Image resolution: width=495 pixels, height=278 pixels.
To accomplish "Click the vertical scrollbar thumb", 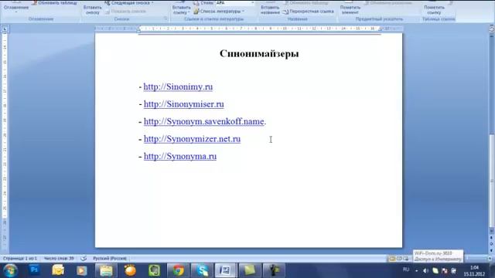I will (x=492, y=180).
